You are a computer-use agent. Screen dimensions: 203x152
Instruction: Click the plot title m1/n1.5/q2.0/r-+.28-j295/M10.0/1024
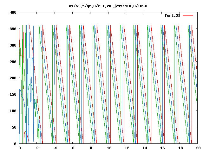pyautogui.click(x=108, y=6)
